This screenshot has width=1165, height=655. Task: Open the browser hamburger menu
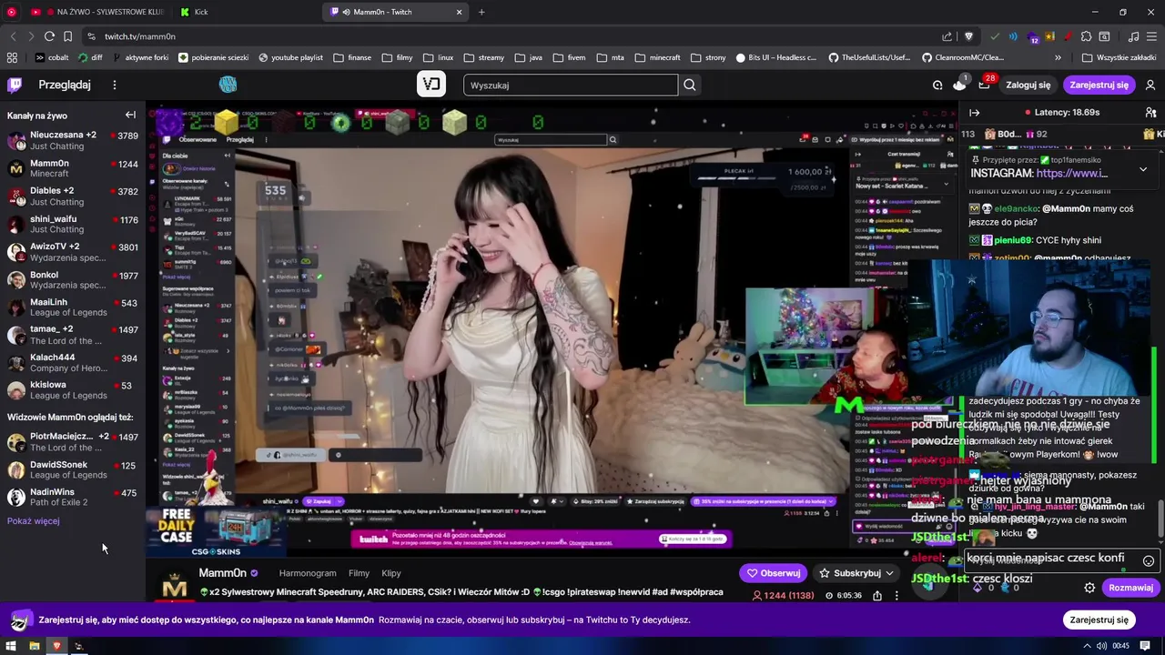pyautogui.click(x=1151, y=36)
